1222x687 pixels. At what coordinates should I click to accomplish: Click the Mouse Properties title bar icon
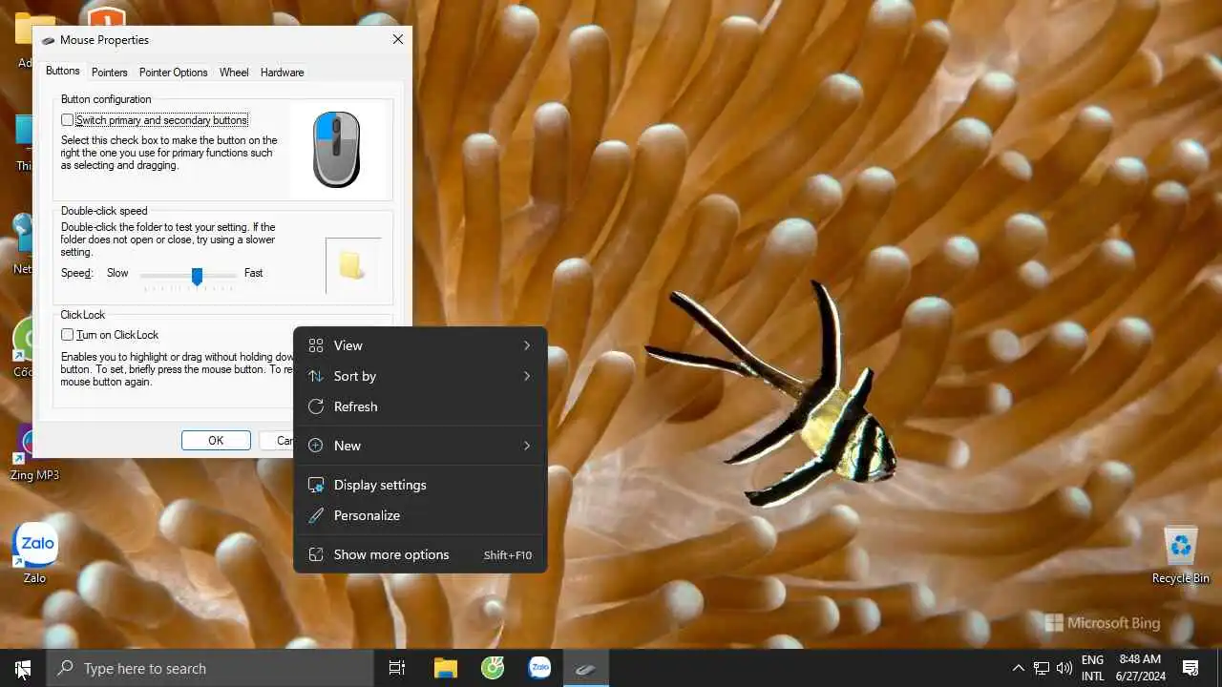pyautogui.click(x=49, y=40)
